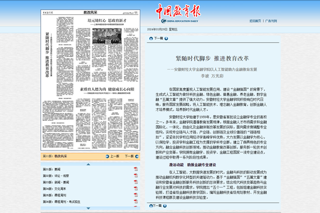This screenshot has height=213, width=320.
Task: Go to 下一篇 at the top of the article
Action: click(x=157, y=38)
